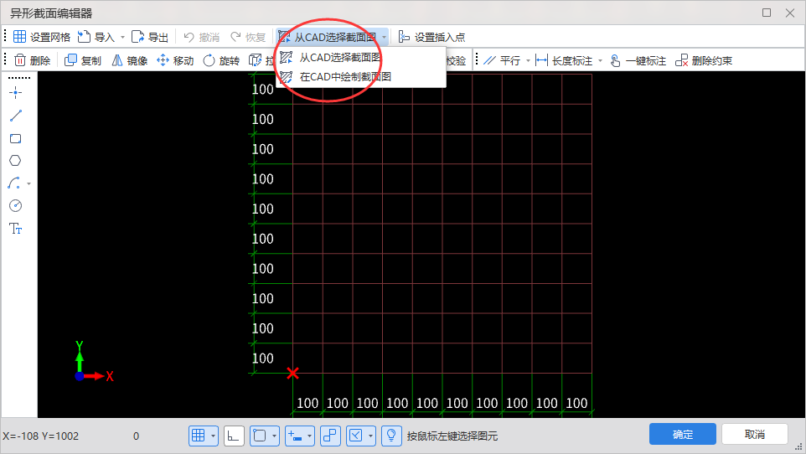Click the 设置网格 grid settings button

click(x=41, y=37)
